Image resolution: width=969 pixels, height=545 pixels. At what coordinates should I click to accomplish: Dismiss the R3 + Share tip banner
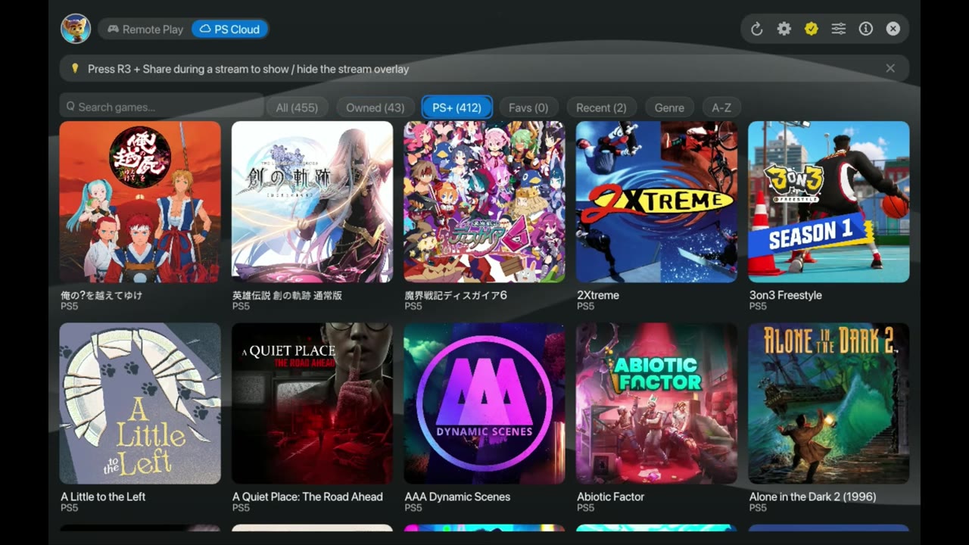(x=890, y=68)
